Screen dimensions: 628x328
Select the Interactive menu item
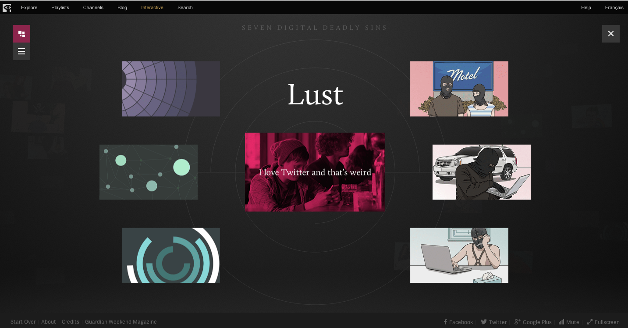point(152,7)
